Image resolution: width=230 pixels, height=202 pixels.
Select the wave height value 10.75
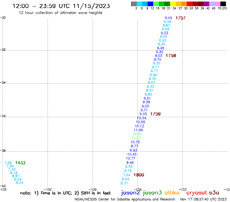135,142
